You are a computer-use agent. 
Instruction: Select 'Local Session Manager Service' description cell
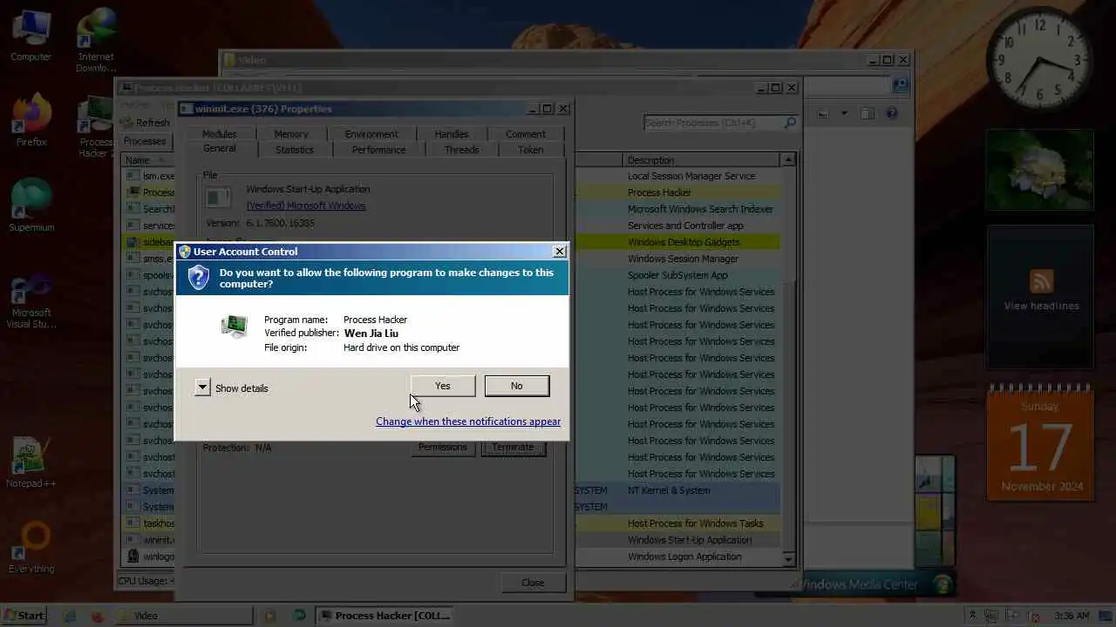pyautogui.click(x=691, y=176)
